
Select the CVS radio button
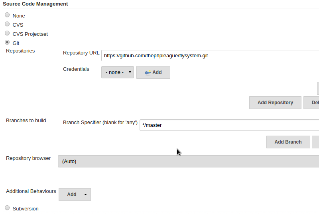coord(7,24)
